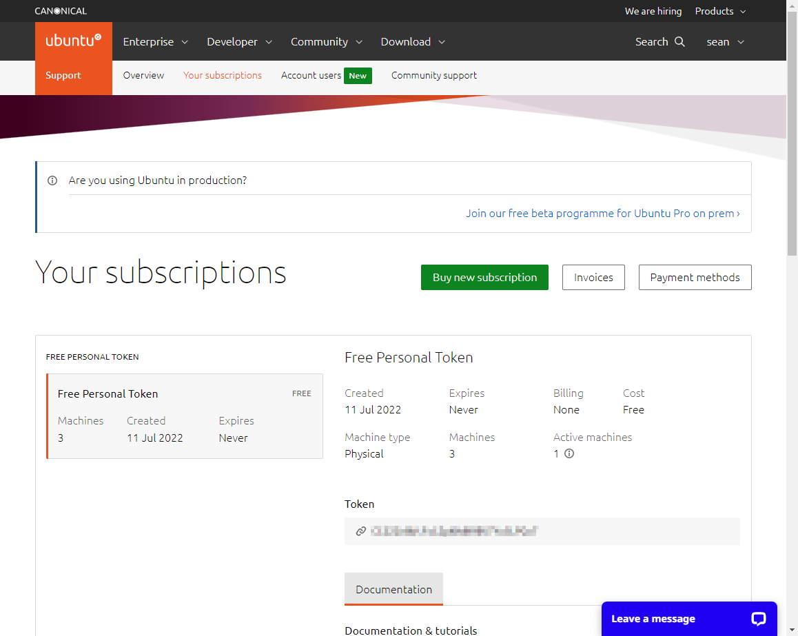
Task: Click the Billing None value
Action: (x=566, y=409)
